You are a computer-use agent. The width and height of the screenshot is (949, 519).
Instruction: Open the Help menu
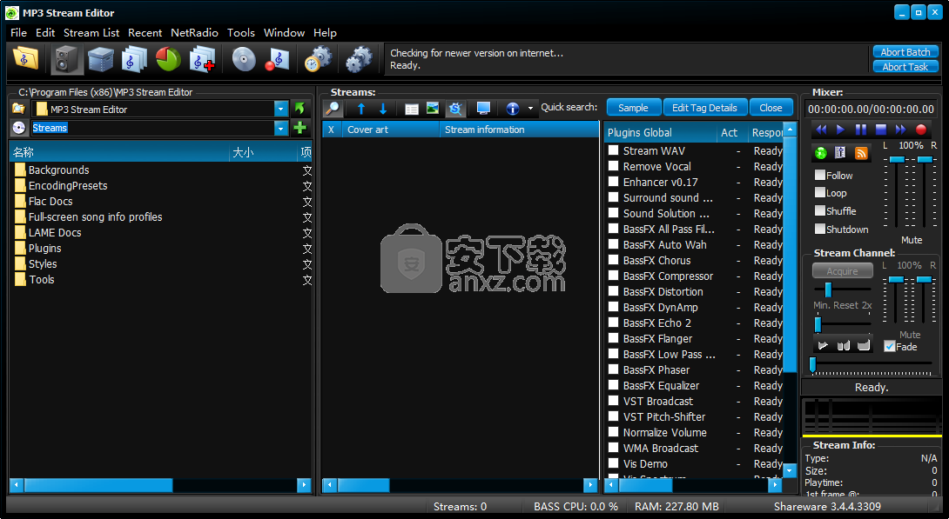[325, 33]
